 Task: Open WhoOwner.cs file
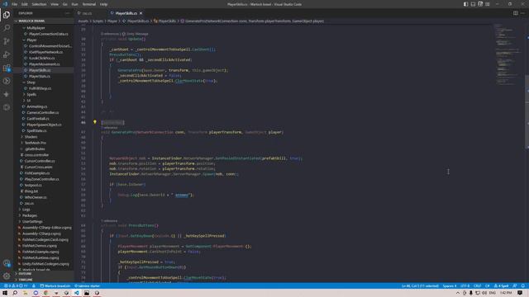point(36,197)
